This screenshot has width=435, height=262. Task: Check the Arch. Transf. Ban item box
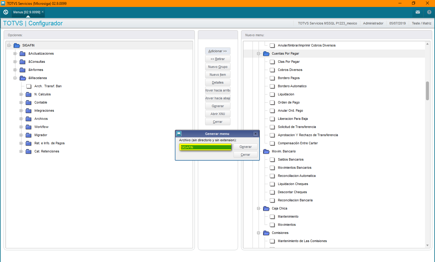tap(29, 86)
